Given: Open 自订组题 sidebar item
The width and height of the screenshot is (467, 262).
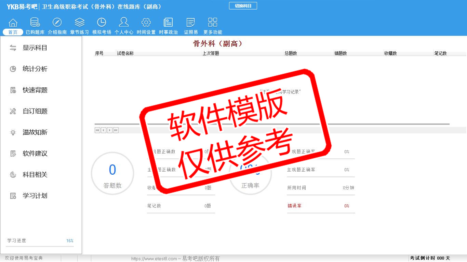Looking at the screenshot, I should tap(35, 111).
